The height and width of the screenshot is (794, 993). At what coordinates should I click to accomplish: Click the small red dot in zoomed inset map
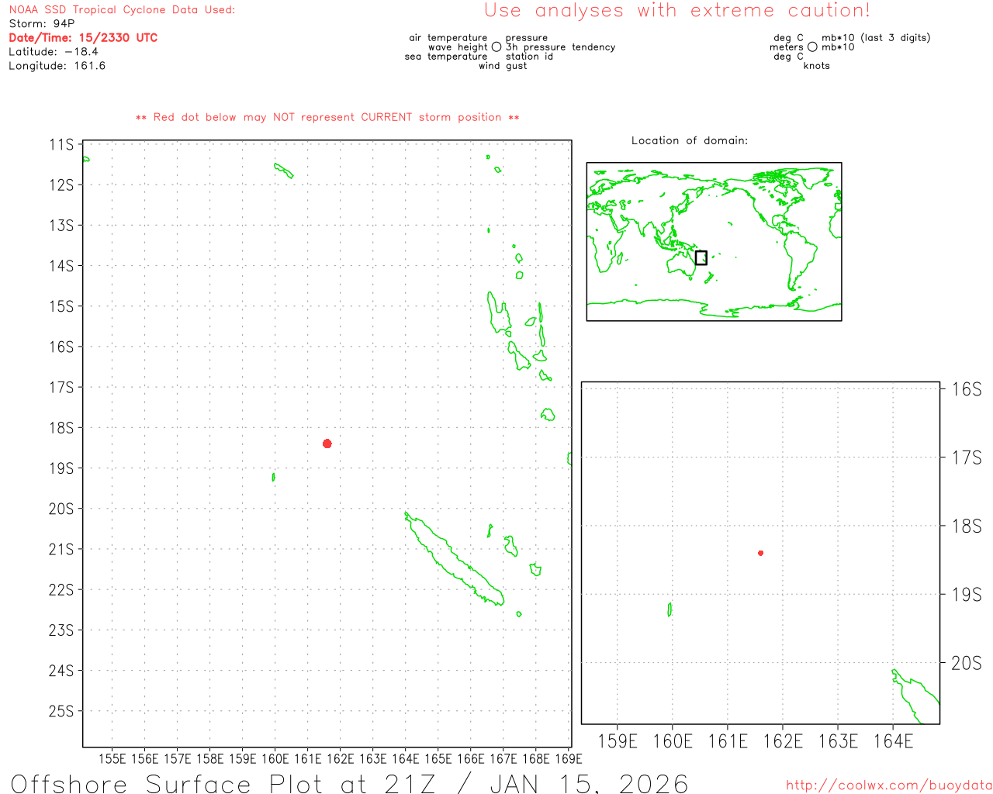pos(760,553)
